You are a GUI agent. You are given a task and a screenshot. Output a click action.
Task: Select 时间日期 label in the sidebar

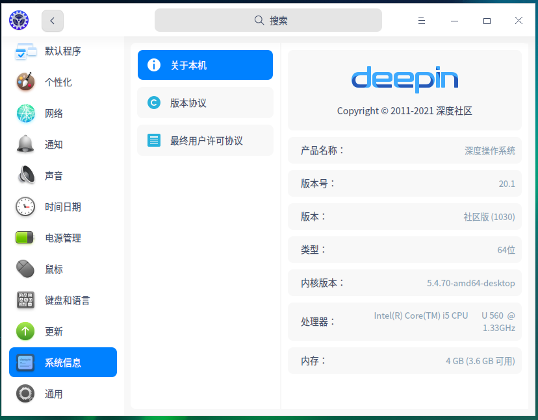click(x=63, y=206)
